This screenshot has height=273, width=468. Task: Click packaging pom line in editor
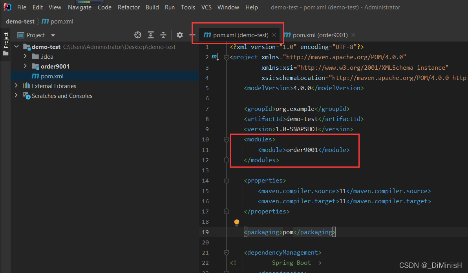pos(289,232)
